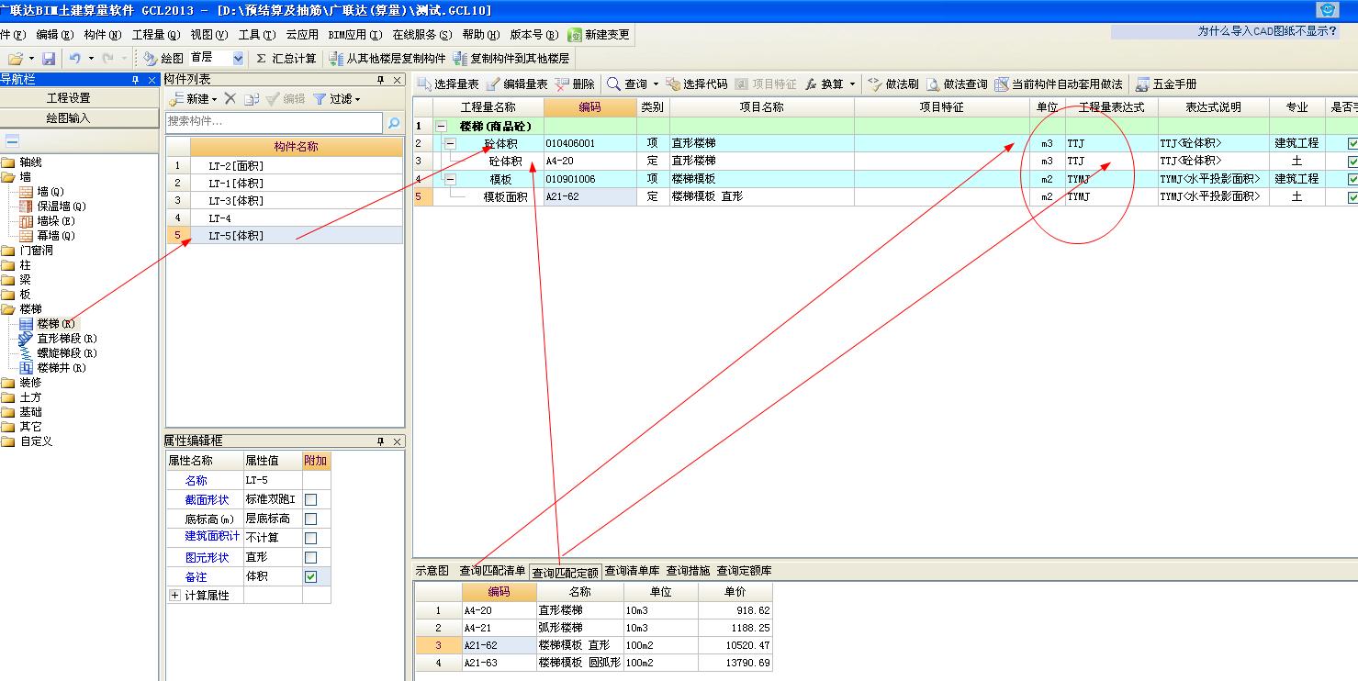Open the 门窗洞 folder
The width and height of the screenshot is (1358, 681).
pos(37,251)
